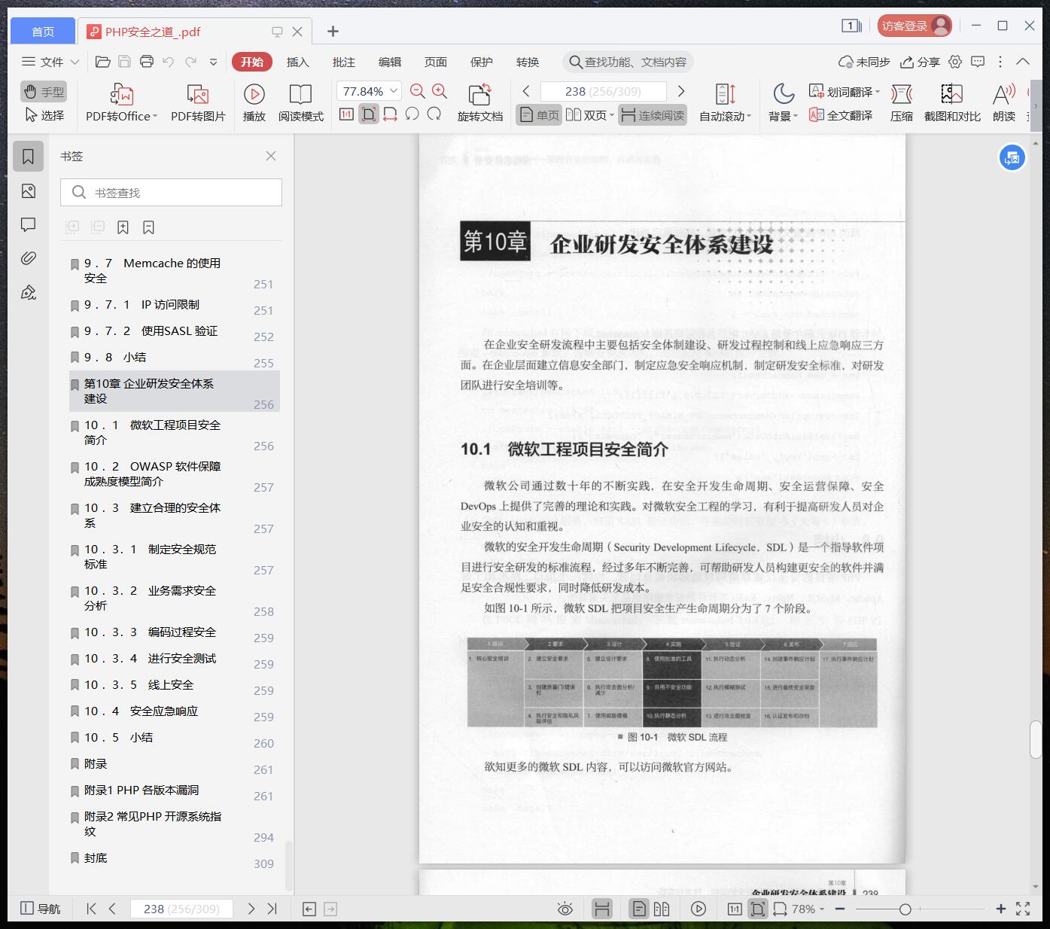
Task: Jump to last page in status bar
Action: [x=272, y=909]
